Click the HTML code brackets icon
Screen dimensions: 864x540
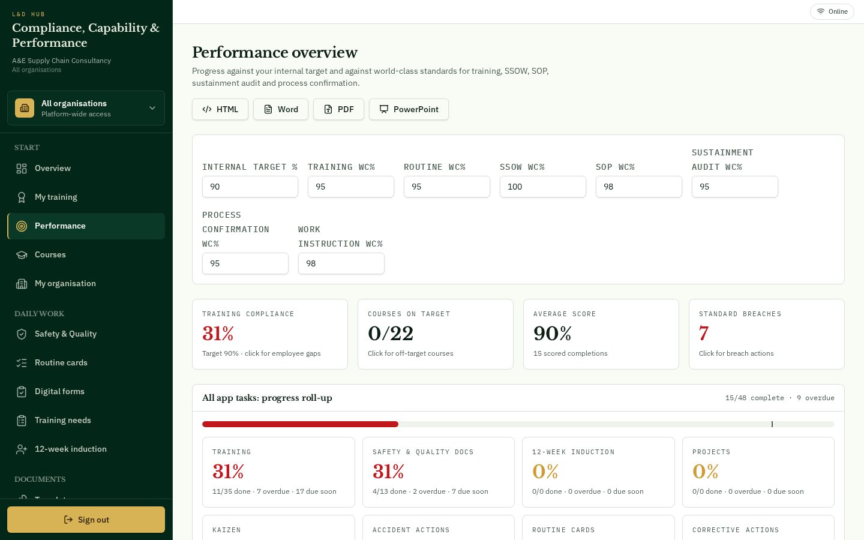coord(207,109)
